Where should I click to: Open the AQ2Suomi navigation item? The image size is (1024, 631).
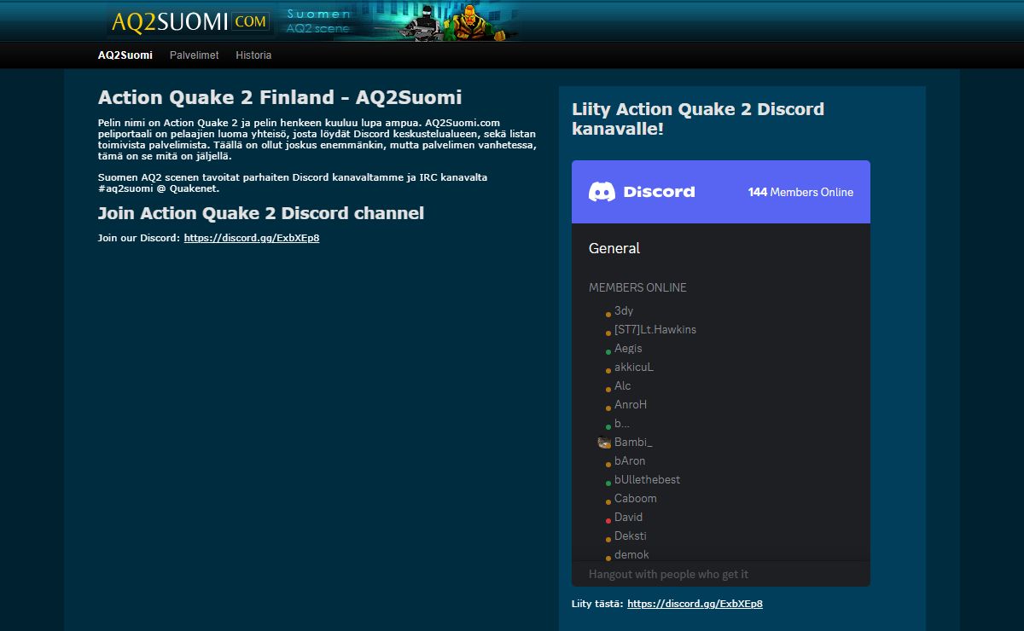tap(125, 55)
